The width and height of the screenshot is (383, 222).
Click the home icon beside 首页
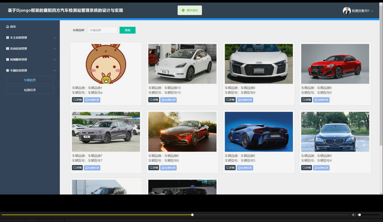click(x=8, y=26)
